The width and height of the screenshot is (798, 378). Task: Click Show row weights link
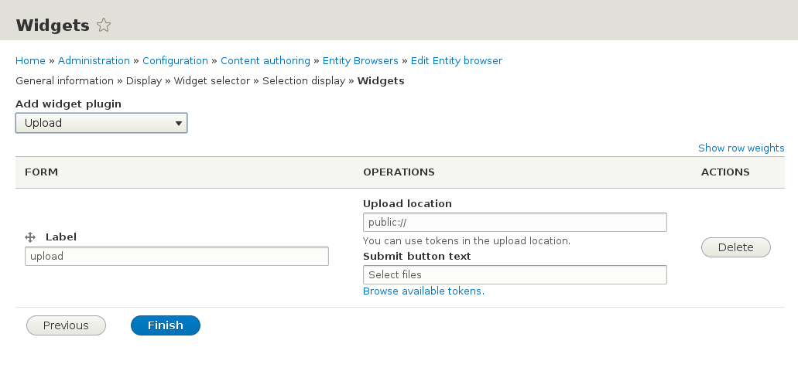click(x=741, y=148)
